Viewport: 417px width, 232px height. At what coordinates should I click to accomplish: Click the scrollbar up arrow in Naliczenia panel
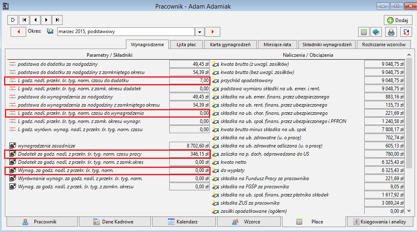pos(409,55)
